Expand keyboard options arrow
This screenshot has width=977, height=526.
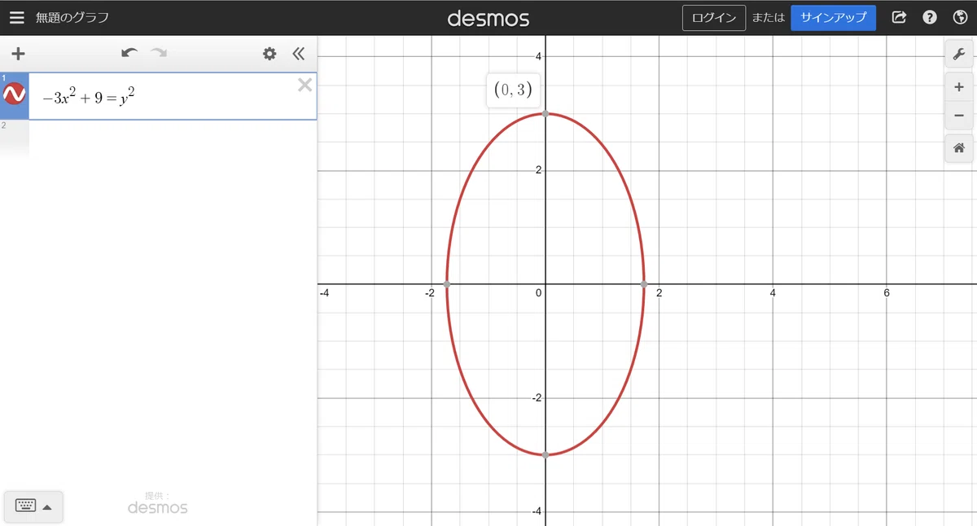pos(47,507)
